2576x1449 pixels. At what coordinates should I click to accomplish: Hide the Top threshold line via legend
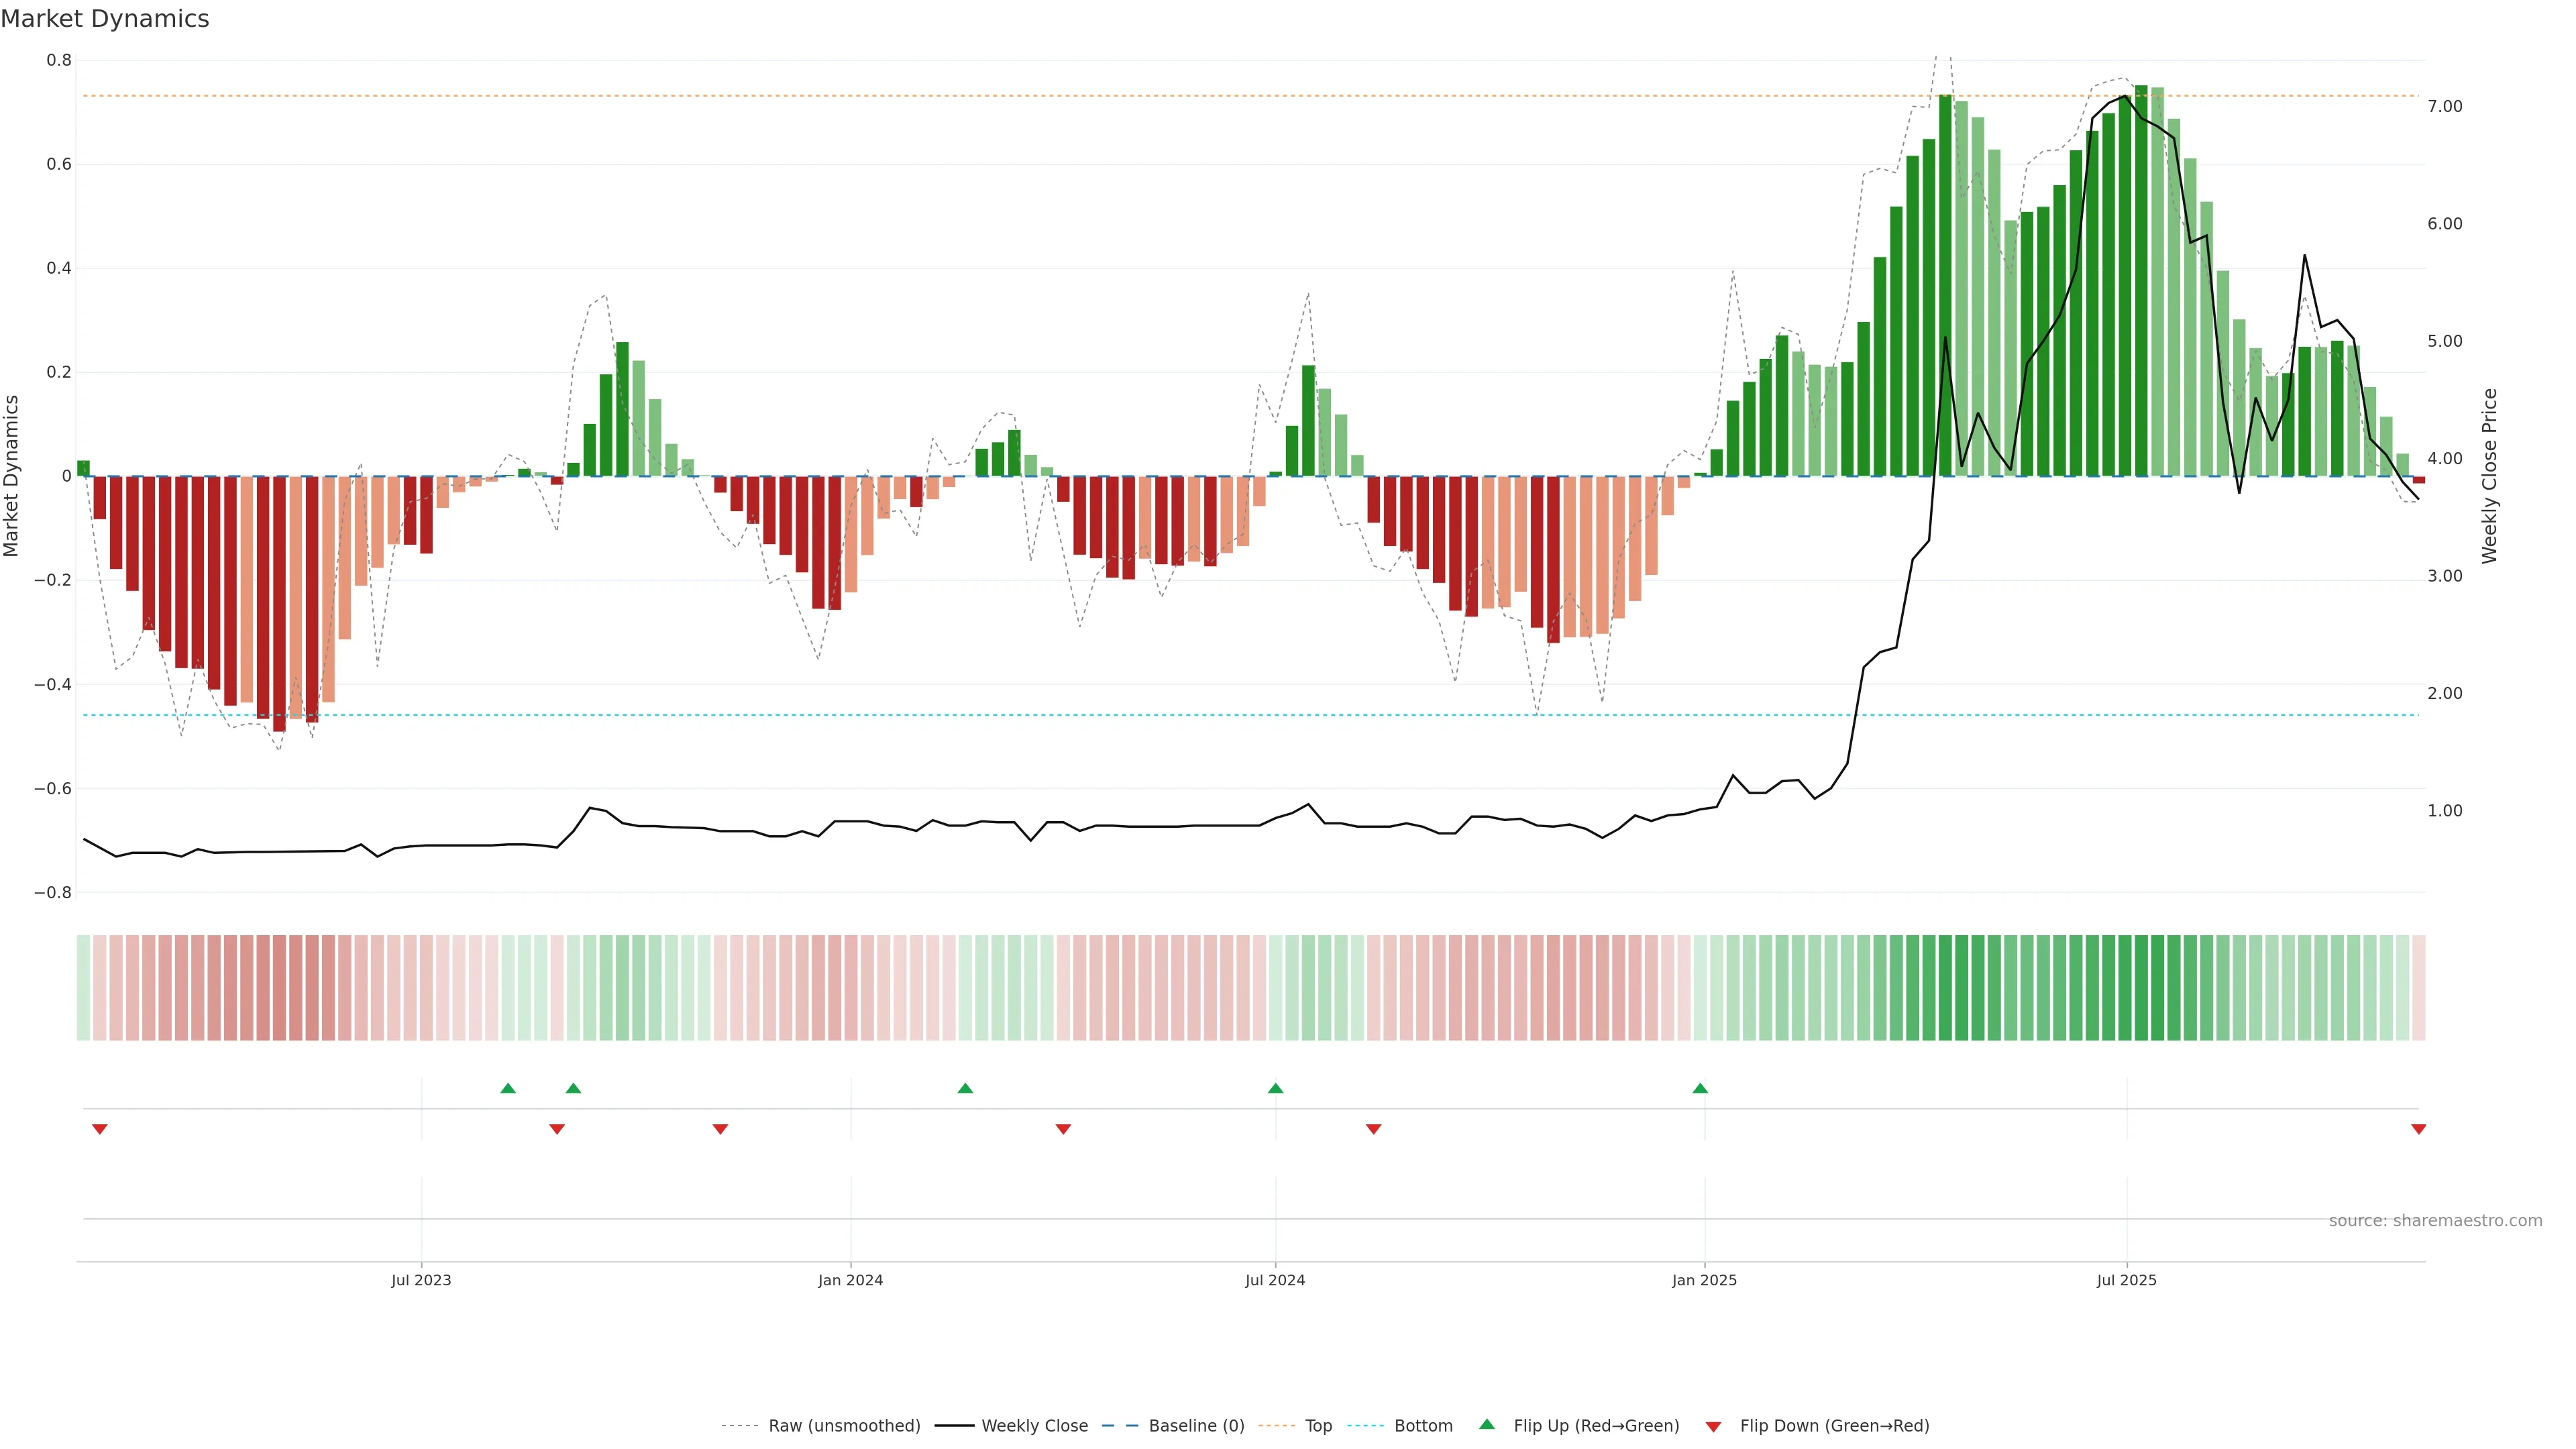1318,1426
